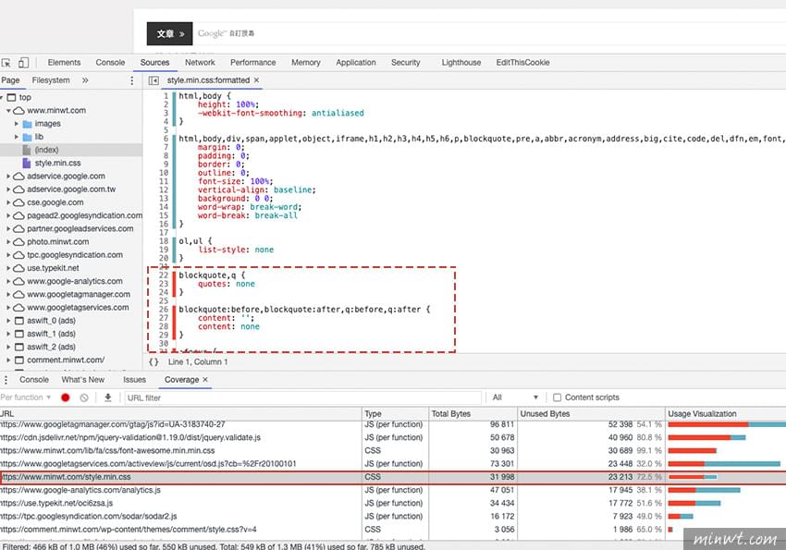This screenshot has height=550, width=786.
Task: Select the style.min.css:formatted editor tab
Action: (x=208, y=80)
